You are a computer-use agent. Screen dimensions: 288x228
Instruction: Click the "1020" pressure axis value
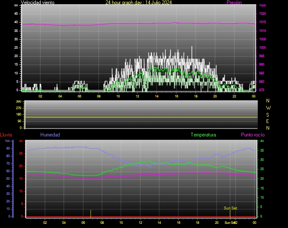coord(262,13)
